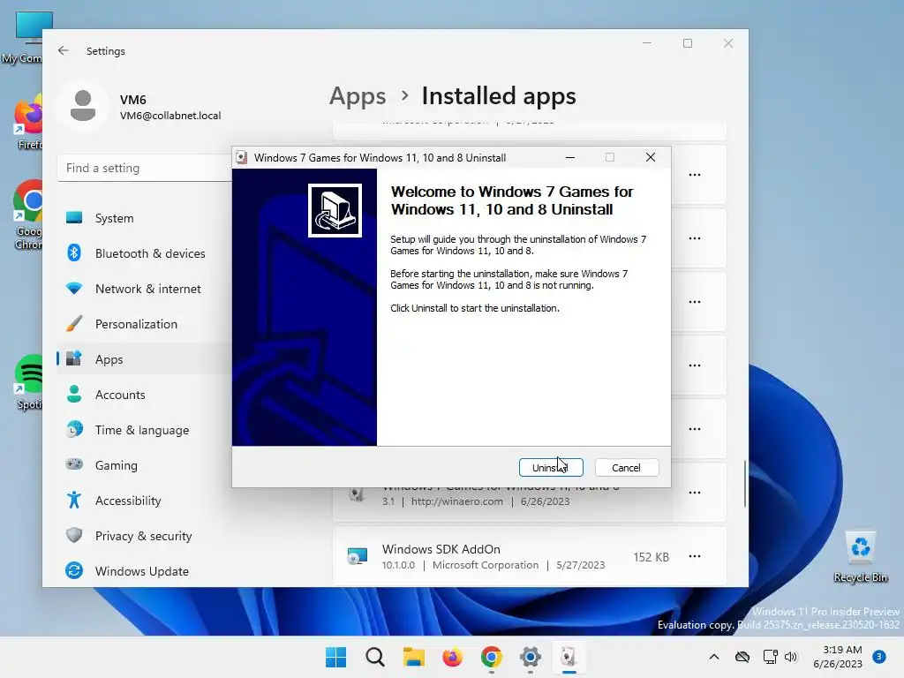This screenshot has width=904, height=678.
Task: Show hidden system tray icons
Action: pyautogui.click(x=713, y=657)
